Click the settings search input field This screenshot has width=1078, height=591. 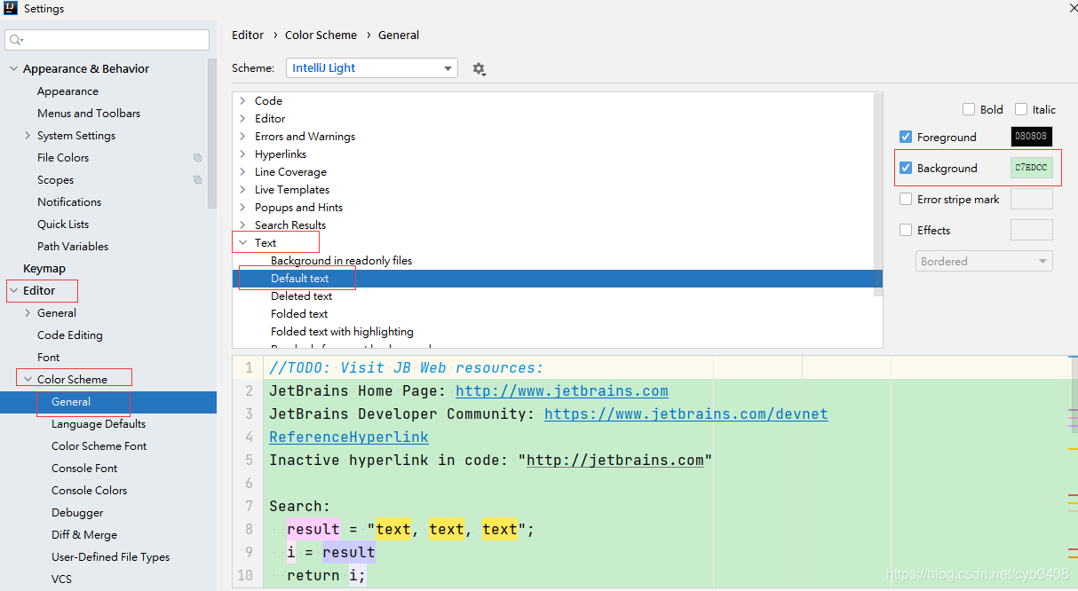(107, 40)
